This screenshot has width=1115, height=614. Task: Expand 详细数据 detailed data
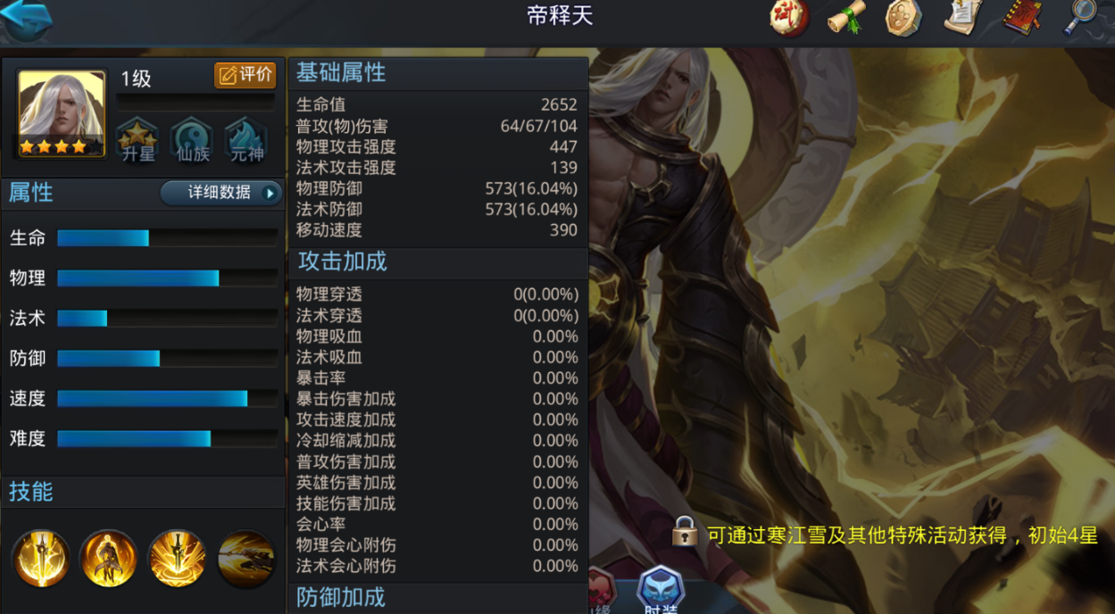(221, 193)
